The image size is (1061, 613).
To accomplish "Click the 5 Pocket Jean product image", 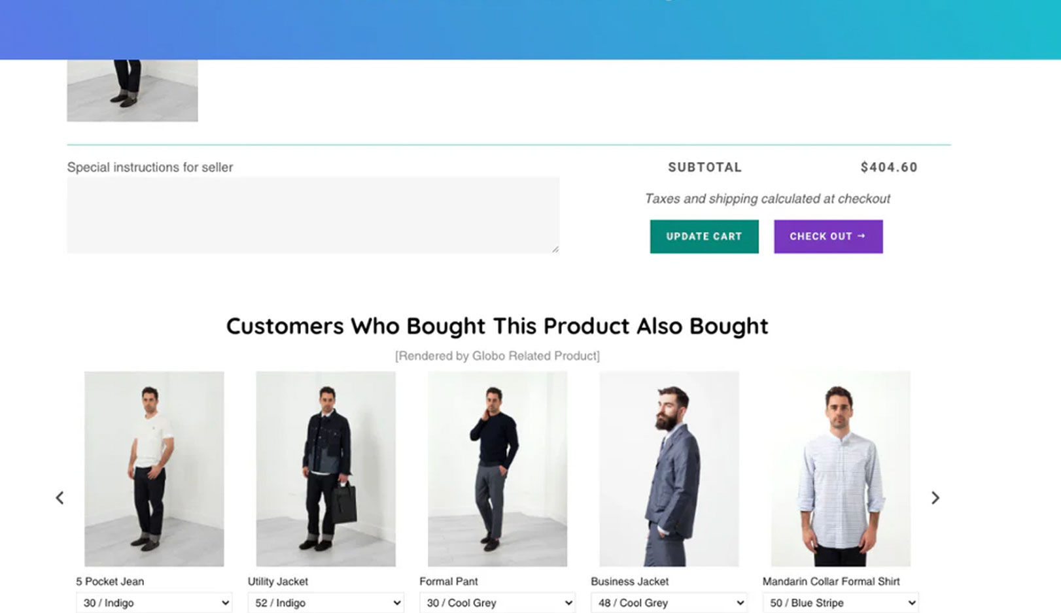I will [x=154, y=469].
